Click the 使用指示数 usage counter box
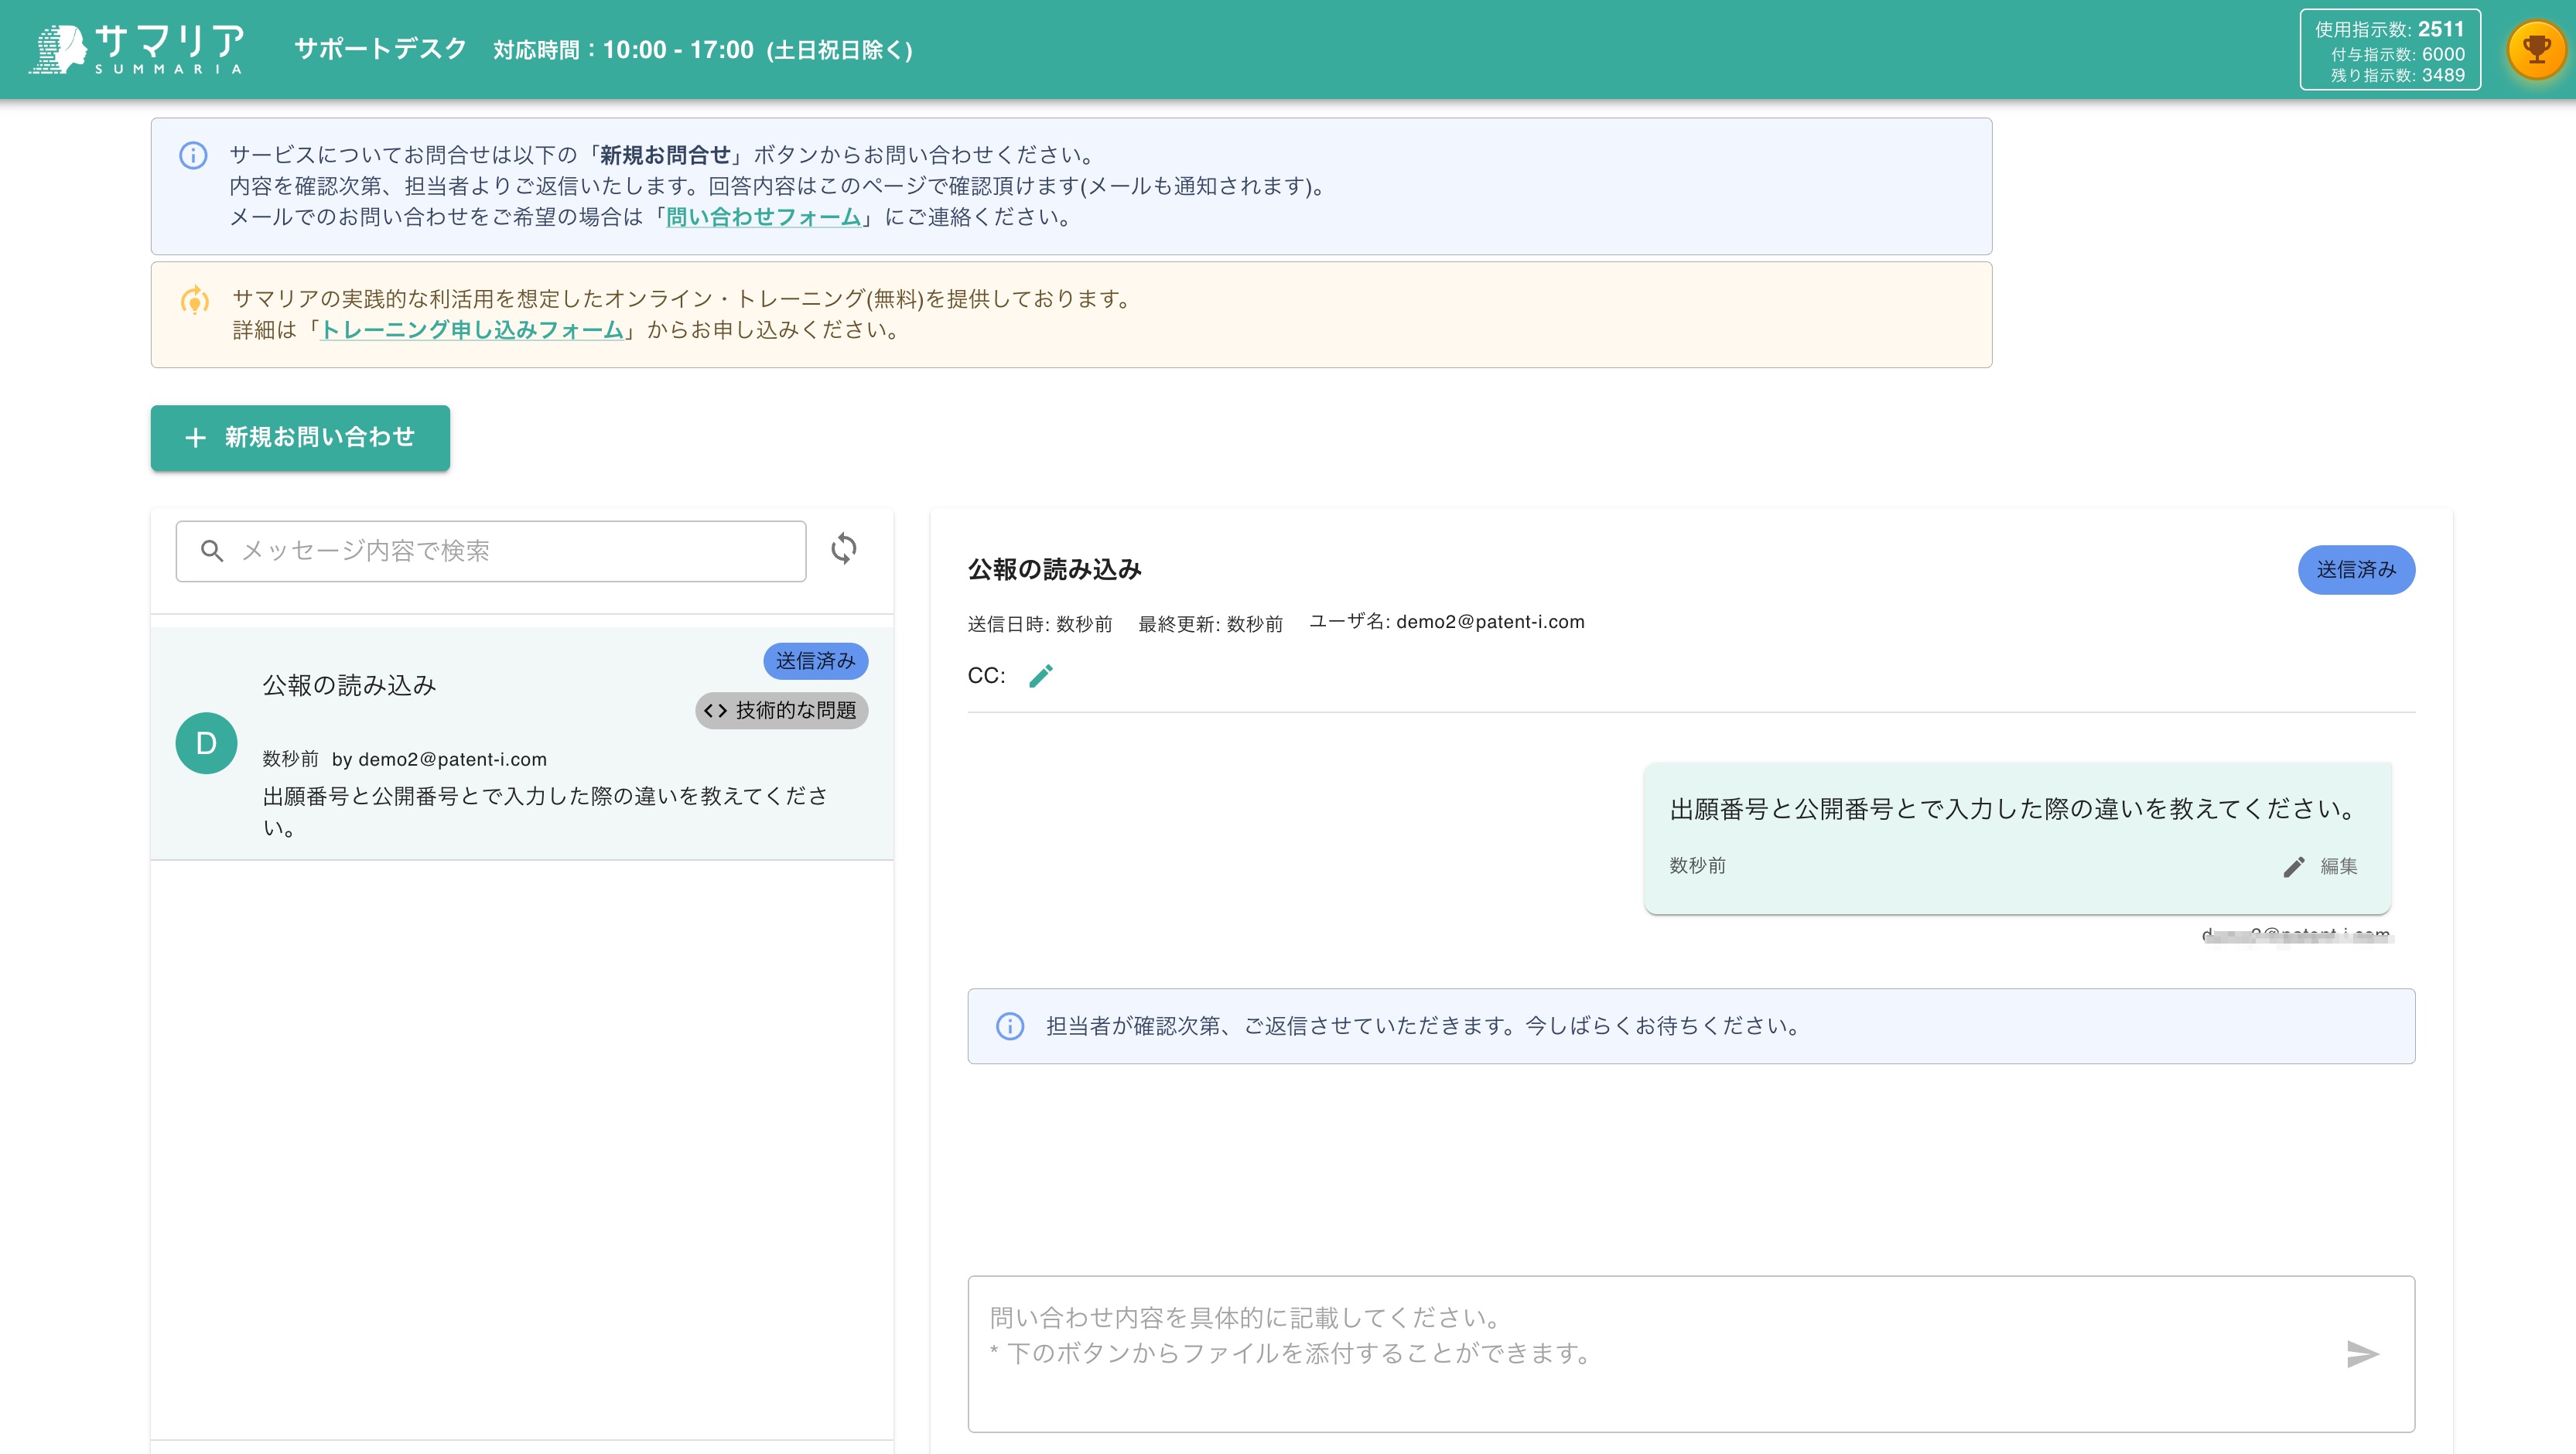This screenshot has height=1454, width=2576. [x=2390, y=50]
